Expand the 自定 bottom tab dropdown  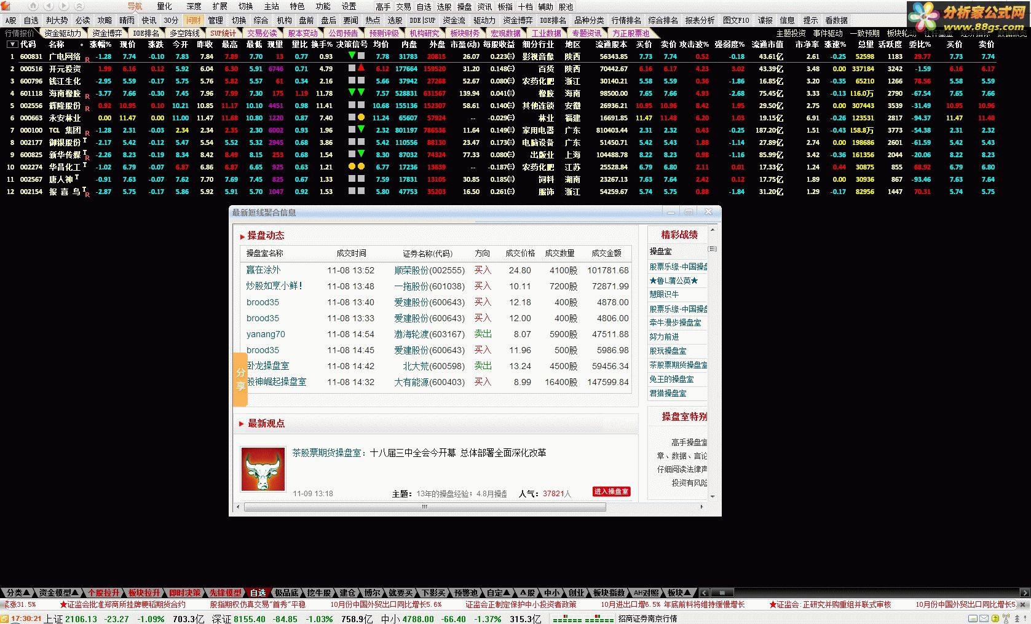pos(498,593)
